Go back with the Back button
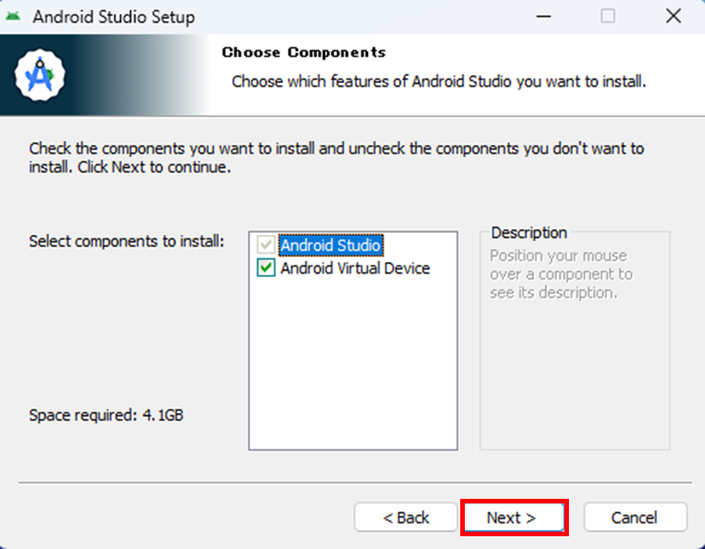The image size is (705, 549). click(406, 517)
